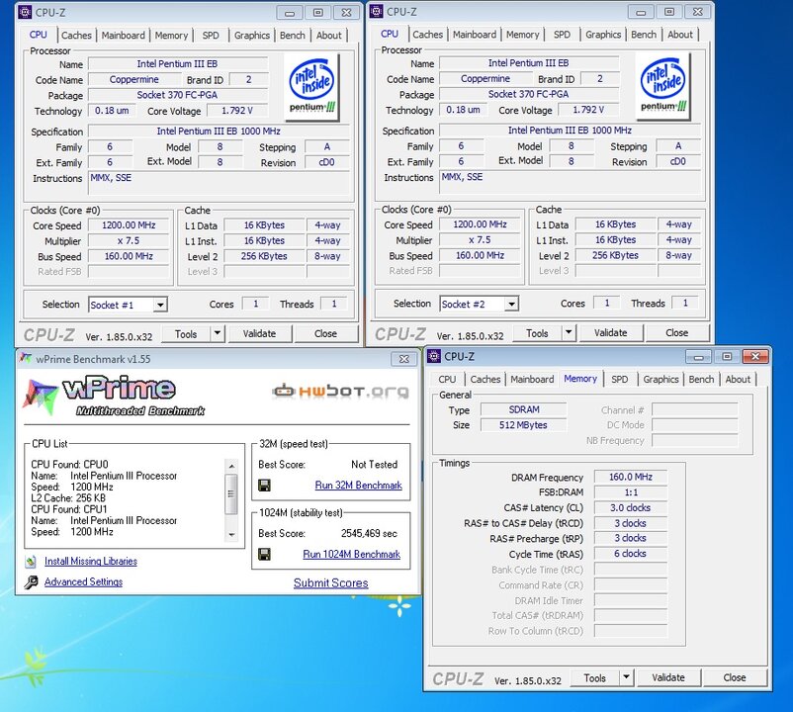Viewport: 793px width, 712px height.
Task: Click the Tools button in the CPU-Z Memory window
Action: click(x=595, y=678)
